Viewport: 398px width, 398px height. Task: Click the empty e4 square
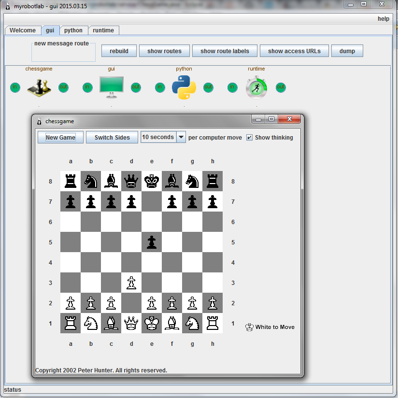152,262
